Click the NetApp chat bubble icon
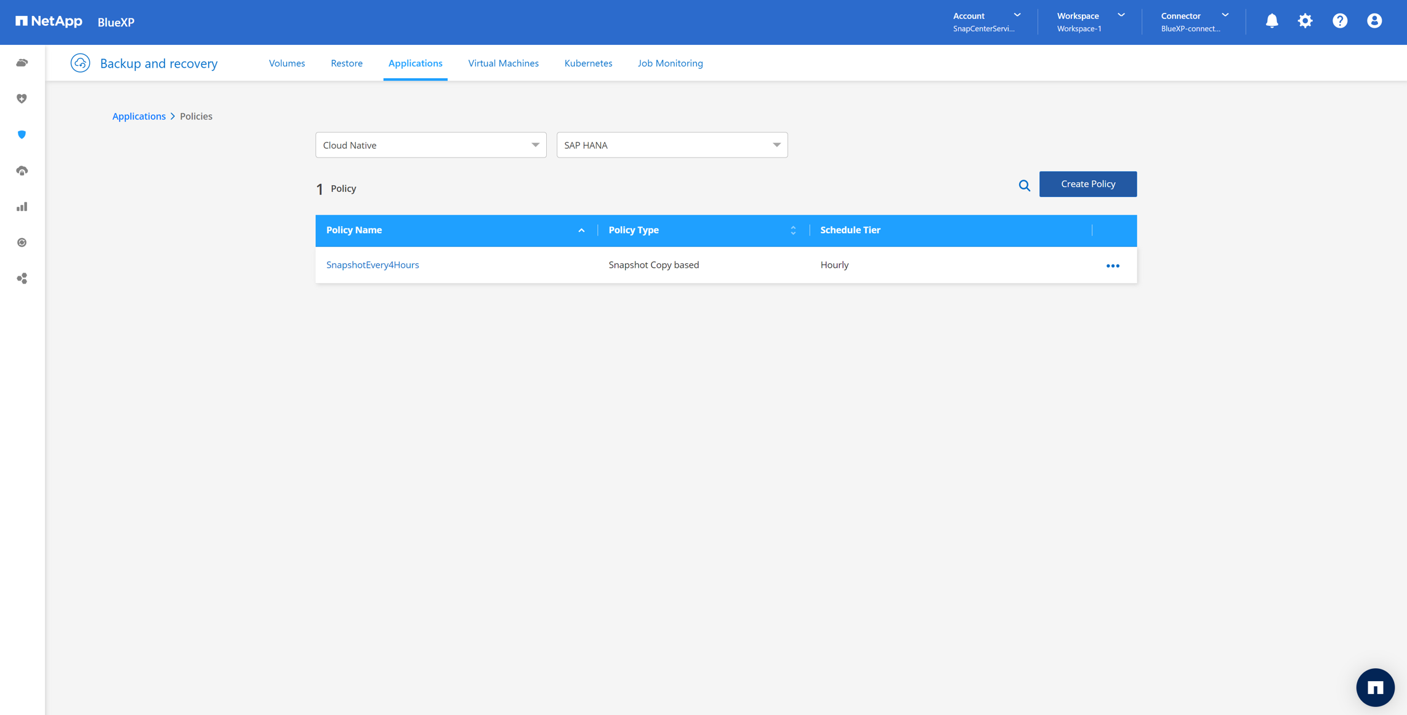This screenshot has height=715, width=1407. pos(1374,687)
